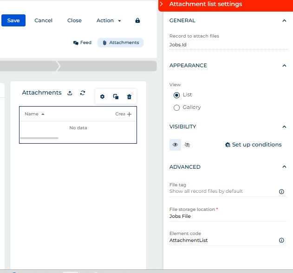Select the List view option
The width and height of the screenshot is (293, 273).
[176, 95]
